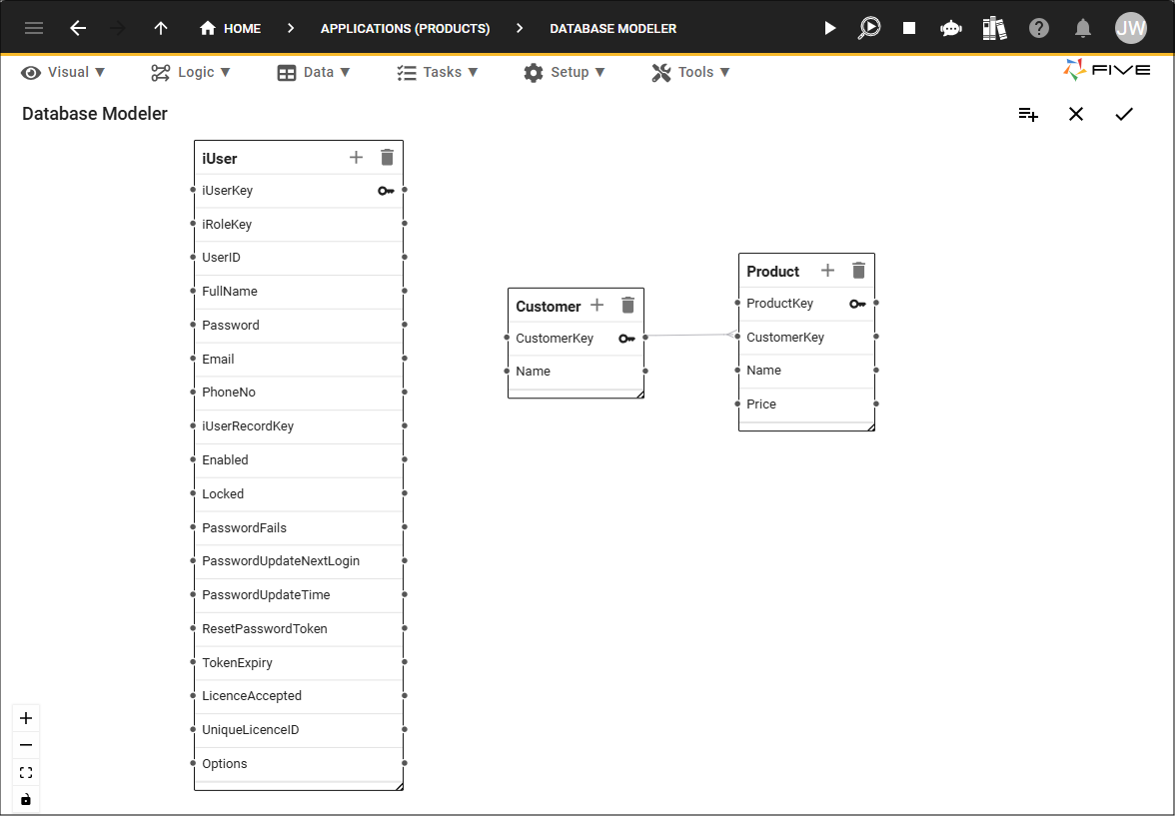Screen dimensions: 1175x816
Task: Add a field to Customer table
Action: click(x=597, y=305)
